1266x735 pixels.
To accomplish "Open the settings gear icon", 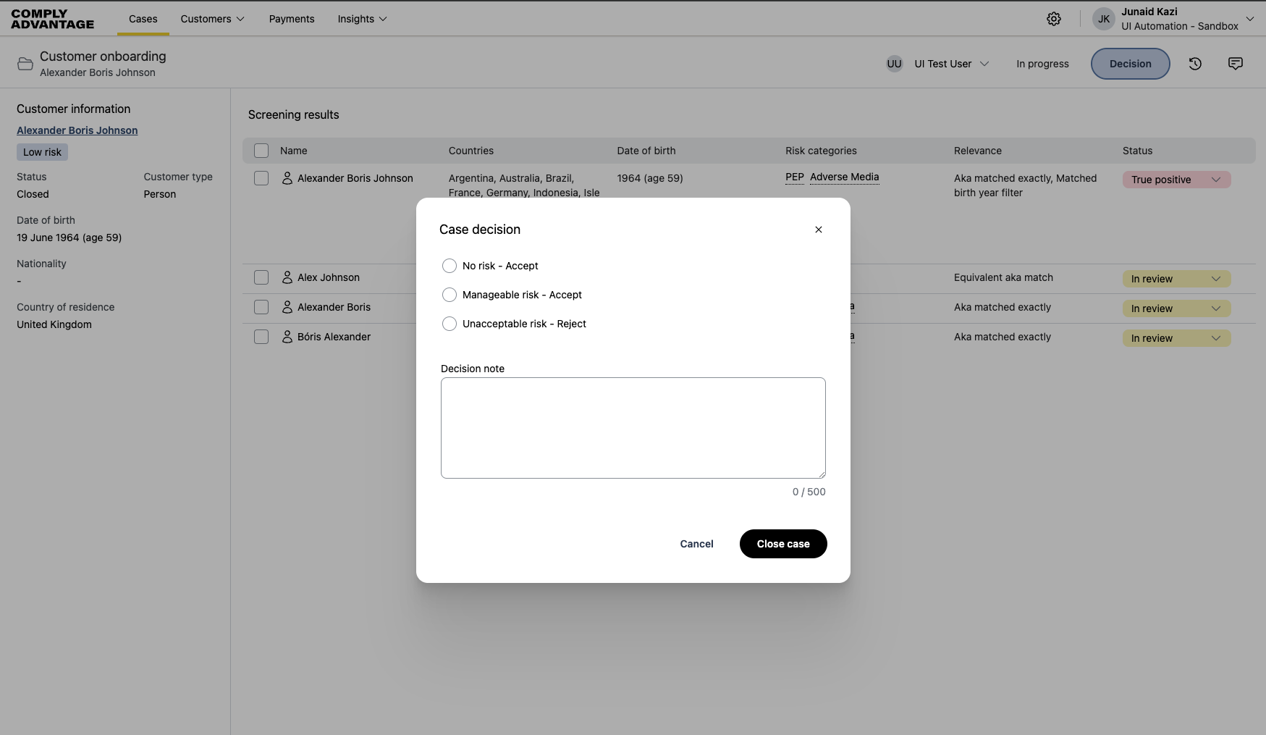I will point(1053,19).
